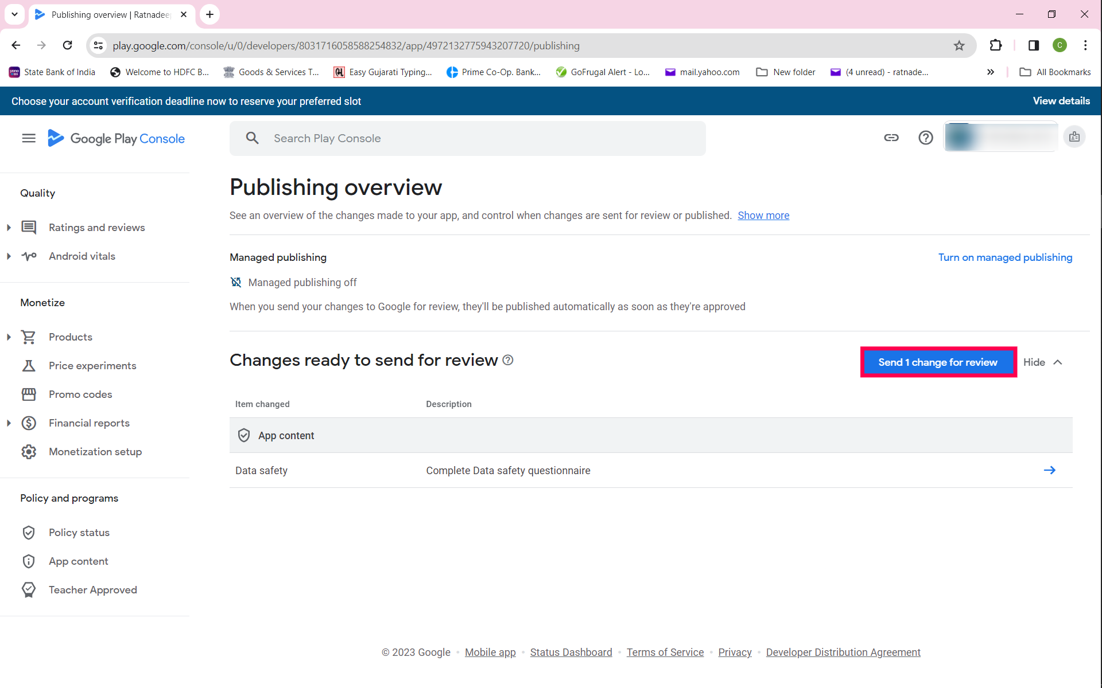The width and height of the screenshot is (1102, 688).
Task: Collapse changes list using Hide chevron
Action: pyautogui.click(x=1057, y=362)
